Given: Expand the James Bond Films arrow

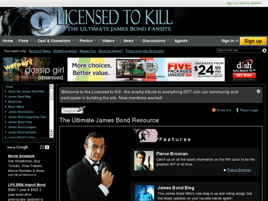Looking at the screenshot, I should 6,122.
